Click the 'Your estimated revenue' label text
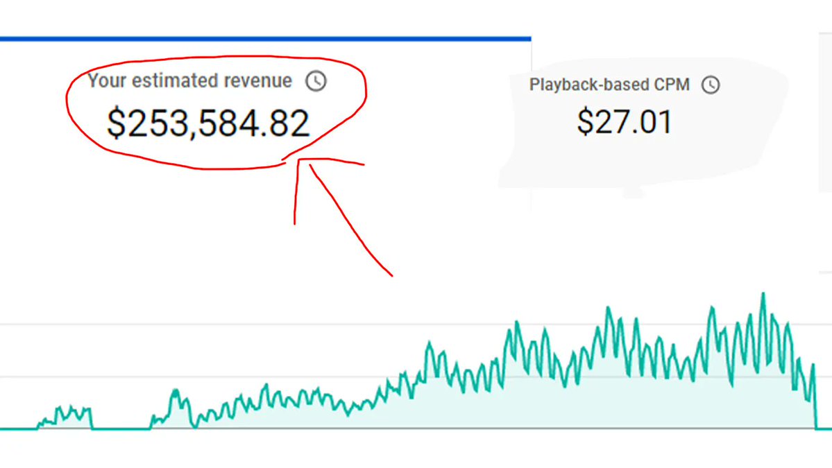 click(x=190, y=80)
